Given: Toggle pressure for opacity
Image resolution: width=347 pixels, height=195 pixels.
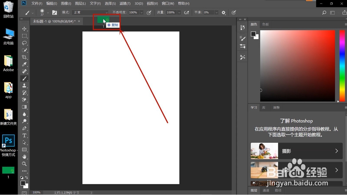Looking at the screenshot, I should tap(149, 12).
